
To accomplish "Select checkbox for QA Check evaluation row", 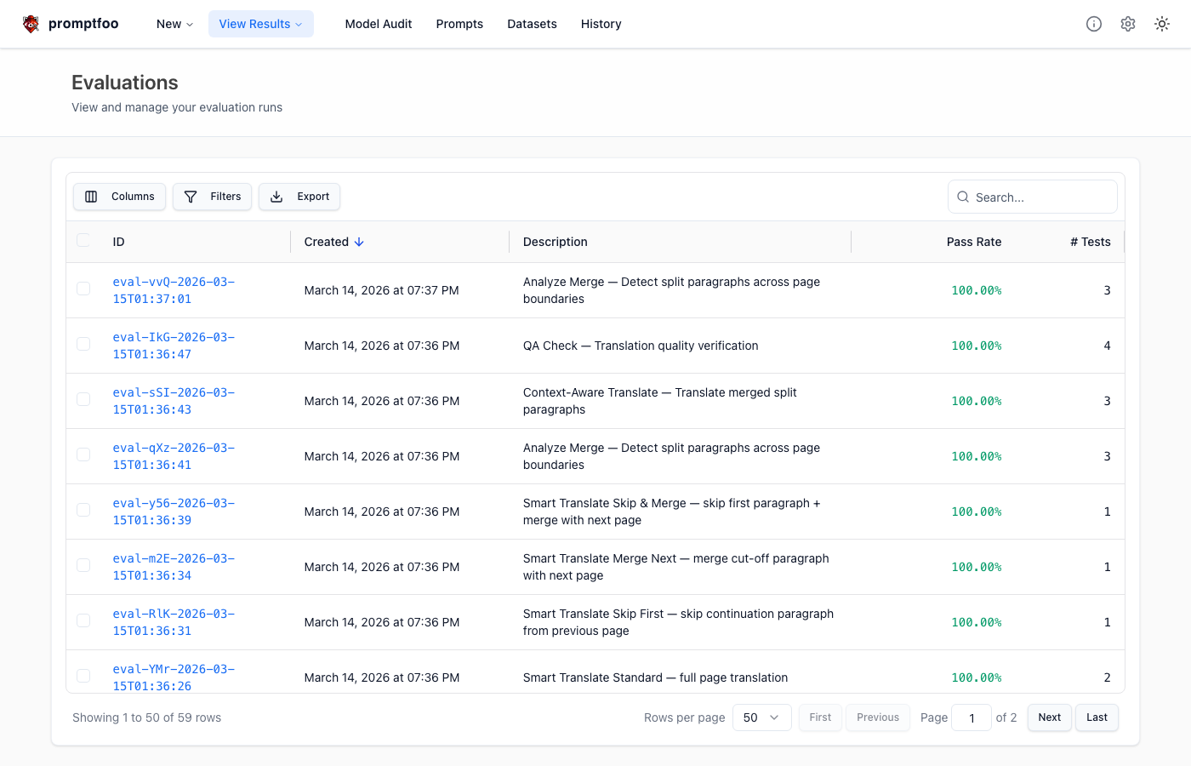I will 83,345.
